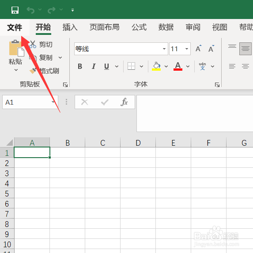This screenshot has height=253, width=253.
Task: Click the active cell A1
Action: (x=32, y=152)
